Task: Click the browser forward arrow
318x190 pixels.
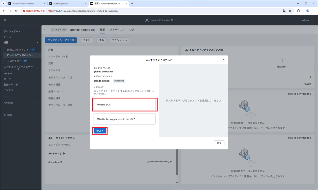Action: [10, 11]
